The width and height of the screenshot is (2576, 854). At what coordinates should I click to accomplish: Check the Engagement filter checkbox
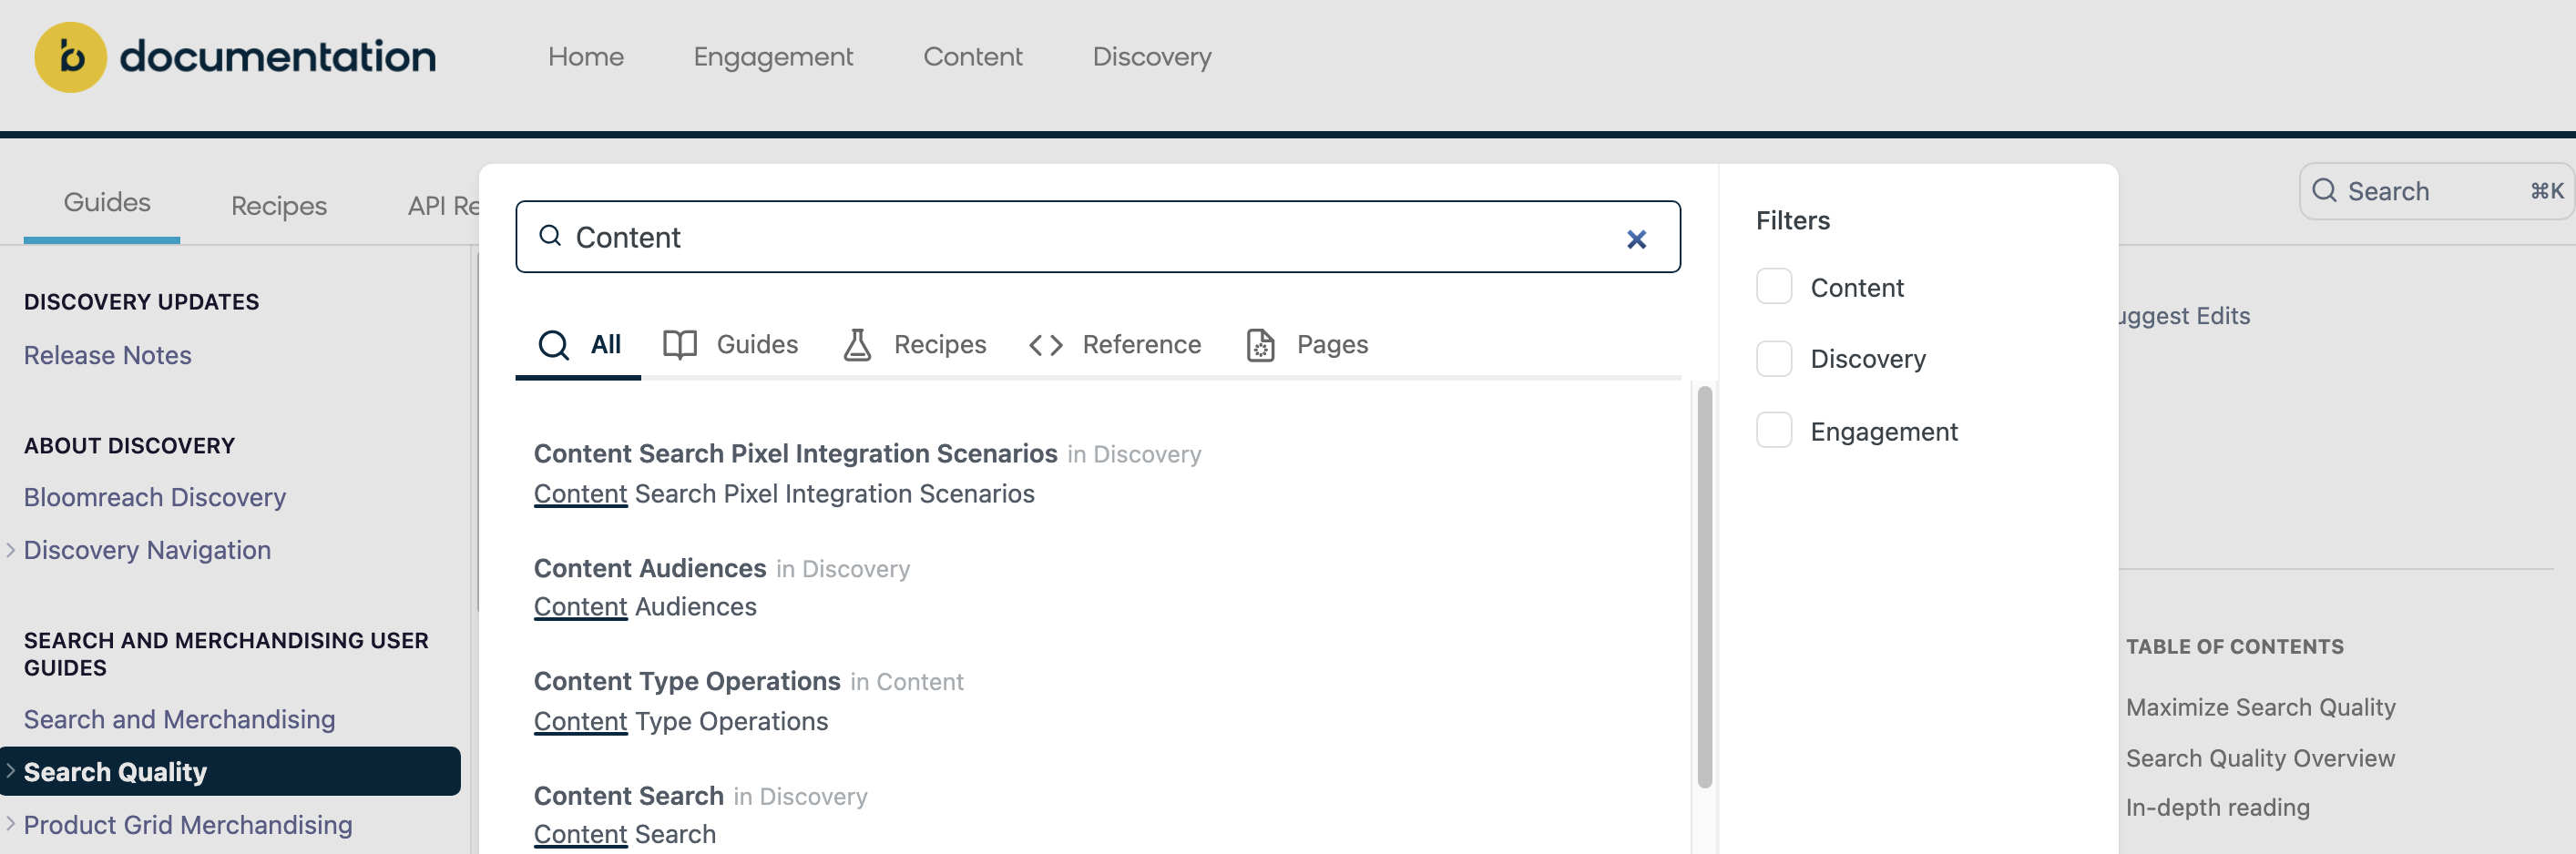1774,431
